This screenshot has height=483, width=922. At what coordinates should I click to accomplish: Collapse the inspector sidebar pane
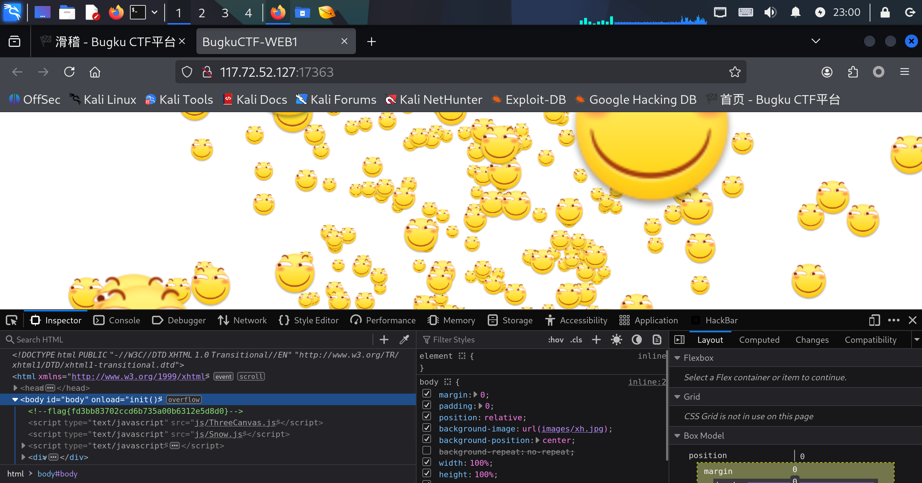coord(679,340)
